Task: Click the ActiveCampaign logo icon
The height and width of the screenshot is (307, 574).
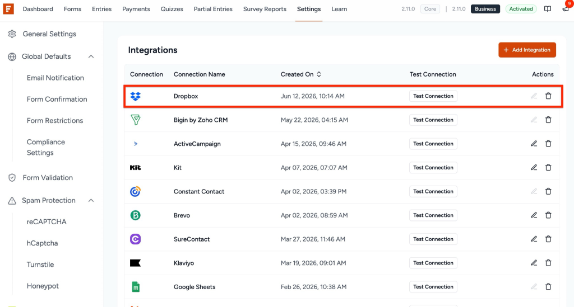Action: tap(136, 144)
